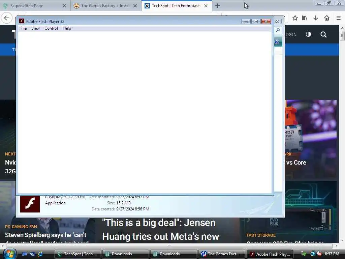Switch to Adobe Flash Play... taskbar button
This screenshot has width=345, height=259.
[x=270, y=254]
